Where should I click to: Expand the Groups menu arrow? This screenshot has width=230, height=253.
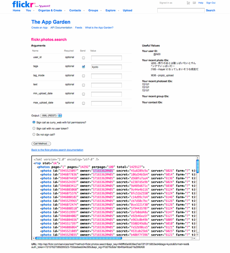(101, 11)
